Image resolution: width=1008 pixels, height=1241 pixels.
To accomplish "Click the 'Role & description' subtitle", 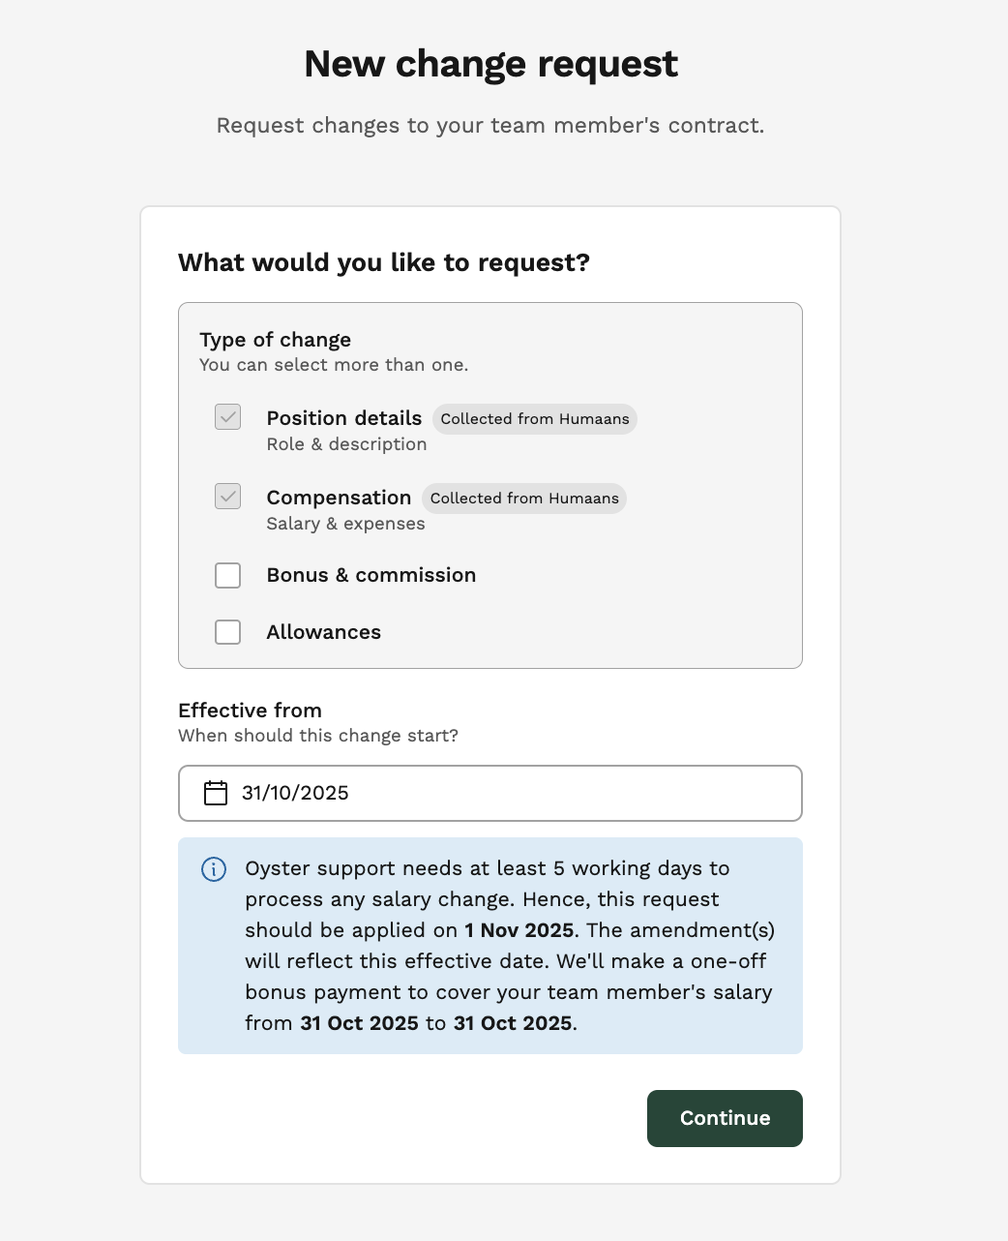I will (x=346, y=444).
